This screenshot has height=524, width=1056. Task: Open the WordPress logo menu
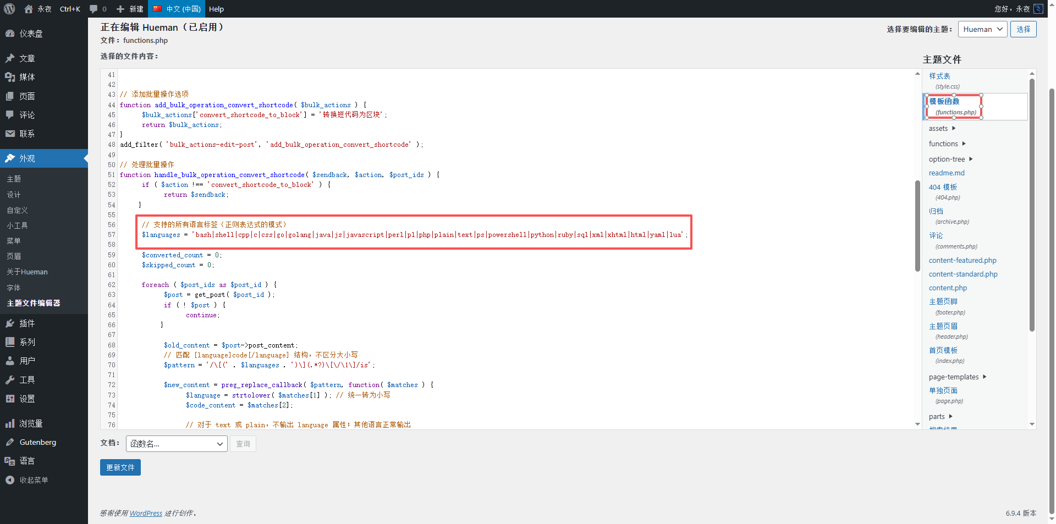point(9,9)
